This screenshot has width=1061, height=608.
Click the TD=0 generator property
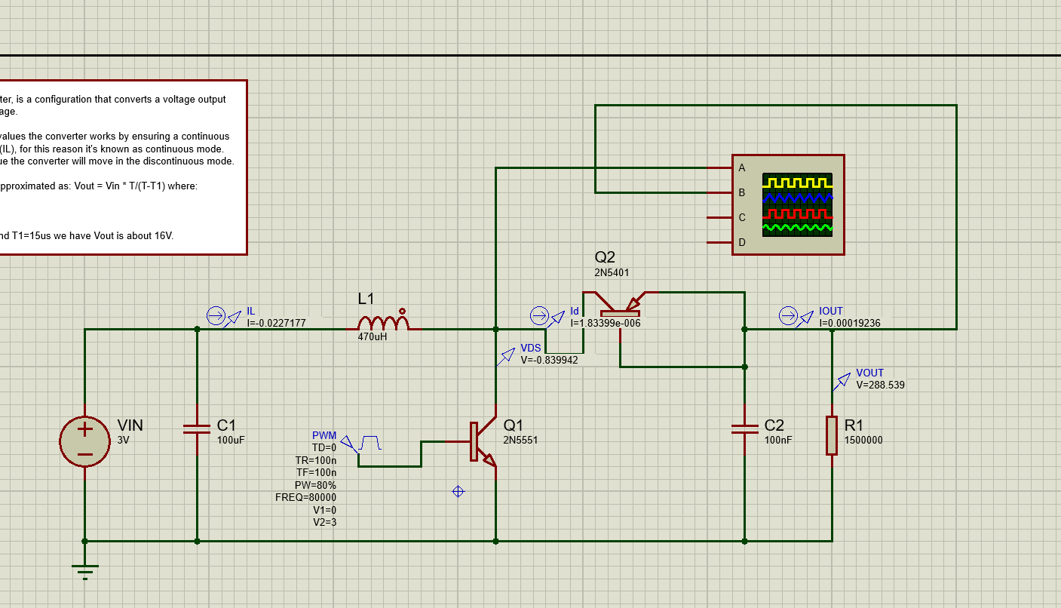click(324, 447)
